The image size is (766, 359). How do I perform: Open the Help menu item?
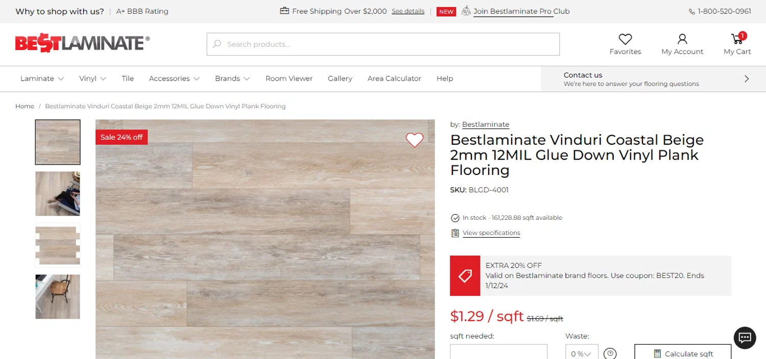pyautogui.click(x=445, y=79)
